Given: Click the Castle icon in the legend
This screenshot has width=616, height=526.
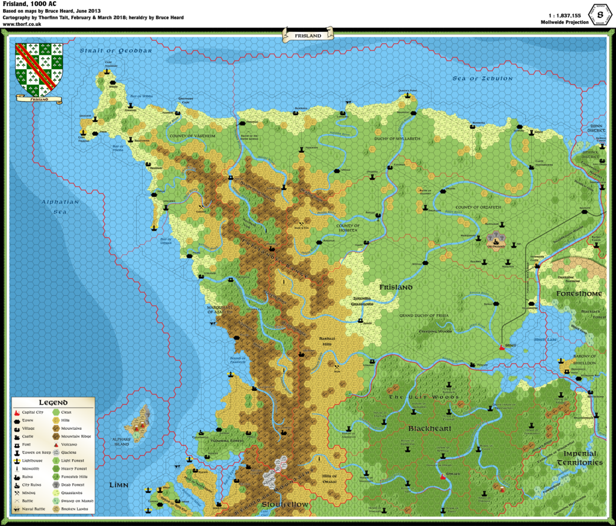Looking at the screenshot, I should point(16,436).
